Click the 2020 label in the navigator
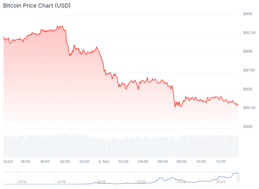Image resolution: width=259 pixels, height=189 pixels. click(141, 182)
